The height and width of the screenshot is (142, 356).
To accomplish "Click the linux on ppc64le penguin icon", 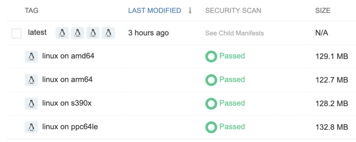I will tap(31, 127).
